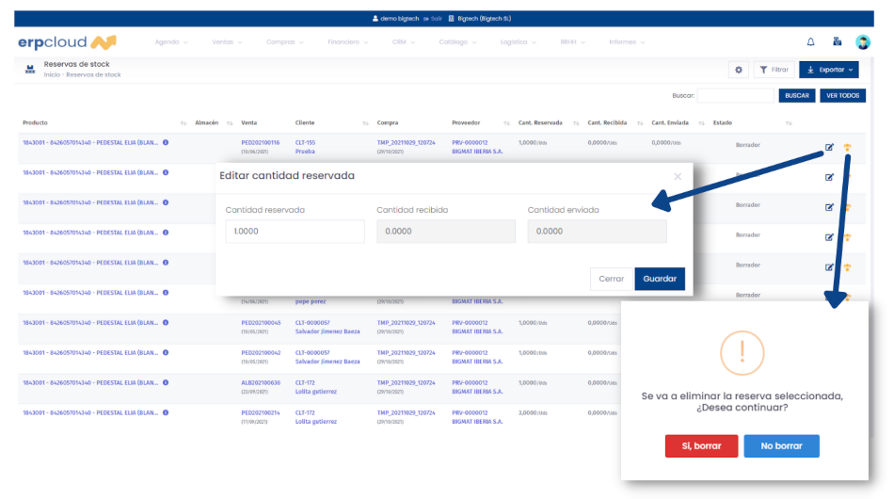Expand the Logística menu

[x=518, y=42]
